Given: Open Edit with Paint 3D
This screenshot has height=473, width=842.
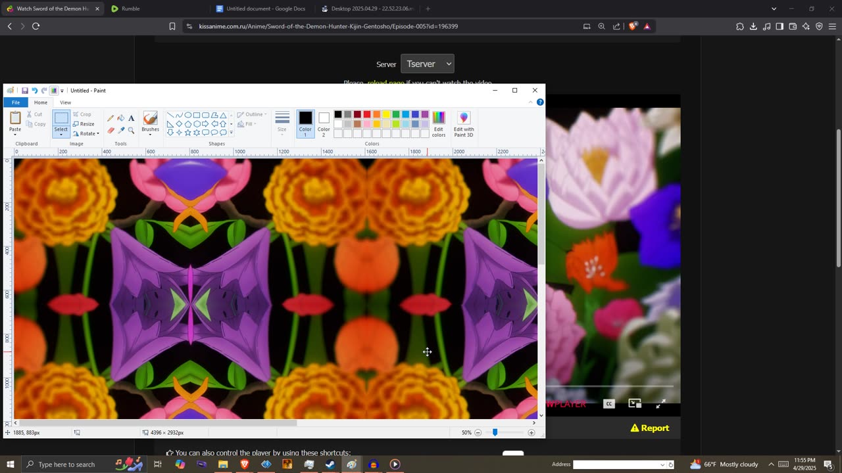Looking at the screenshot, I should pos(464,124).
